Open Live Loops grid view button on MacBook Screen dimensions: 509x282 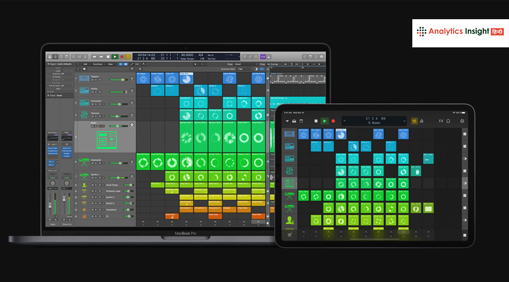tap(126, 64)
